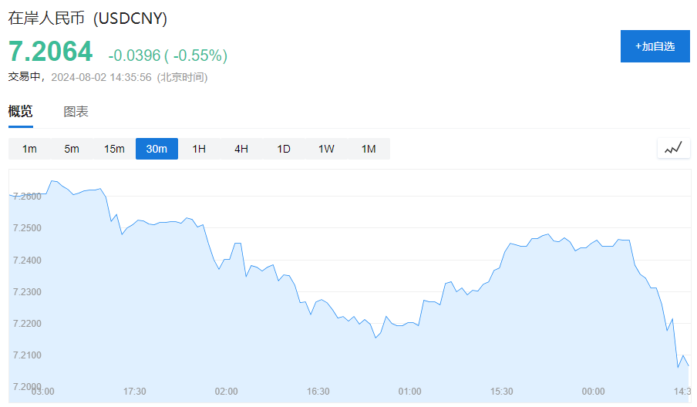Switch chart to 4H interval

click(241, 149)
